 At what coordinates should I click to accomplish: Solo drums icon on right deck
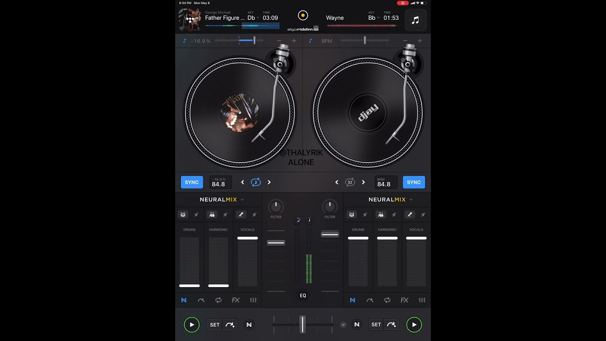click(352, 215)
